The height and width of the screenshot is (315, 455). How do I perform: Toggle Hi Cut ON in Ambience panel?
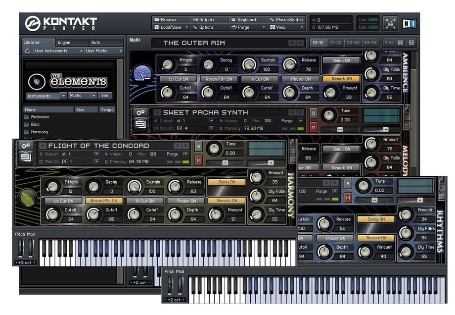(260, 79)
